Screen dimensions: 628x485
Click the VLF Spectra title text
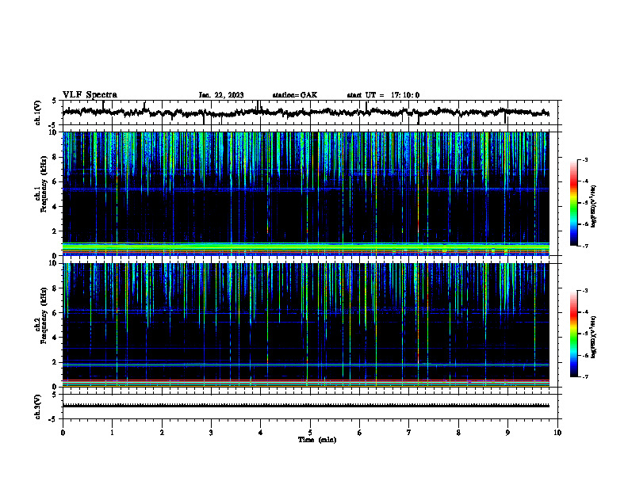90,95
